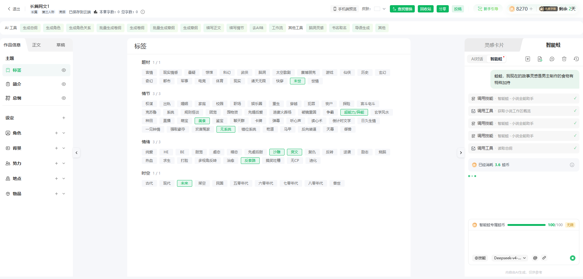This screenshot has height=279, width=583.
Task: Collapse left sidebar with arrow button
Action: click(77, 153)
